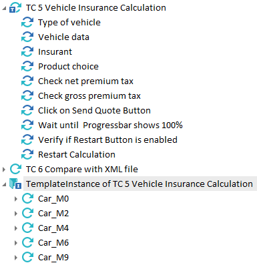Expand the Car_M2 instance node
This screenshot has width=257, height=265.
[x=16, y=214]
